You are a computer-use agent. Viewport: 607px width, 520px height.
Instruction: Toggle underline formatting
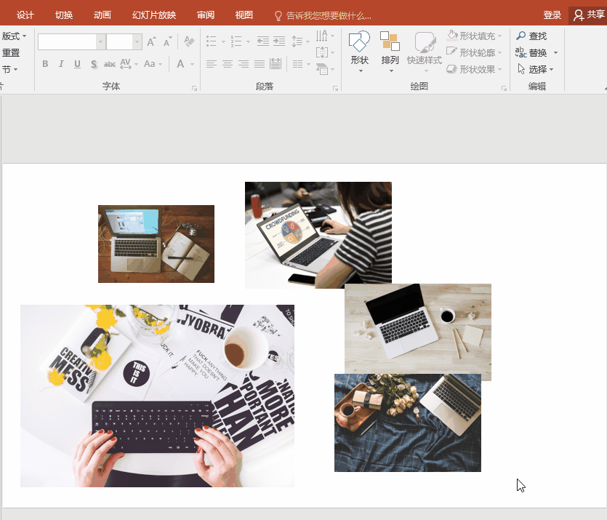pos(77,64)
